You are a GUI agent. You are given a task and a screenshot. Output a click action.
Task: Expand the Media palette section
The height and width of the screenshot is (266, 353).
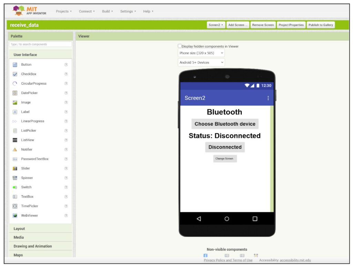[41, 237]
